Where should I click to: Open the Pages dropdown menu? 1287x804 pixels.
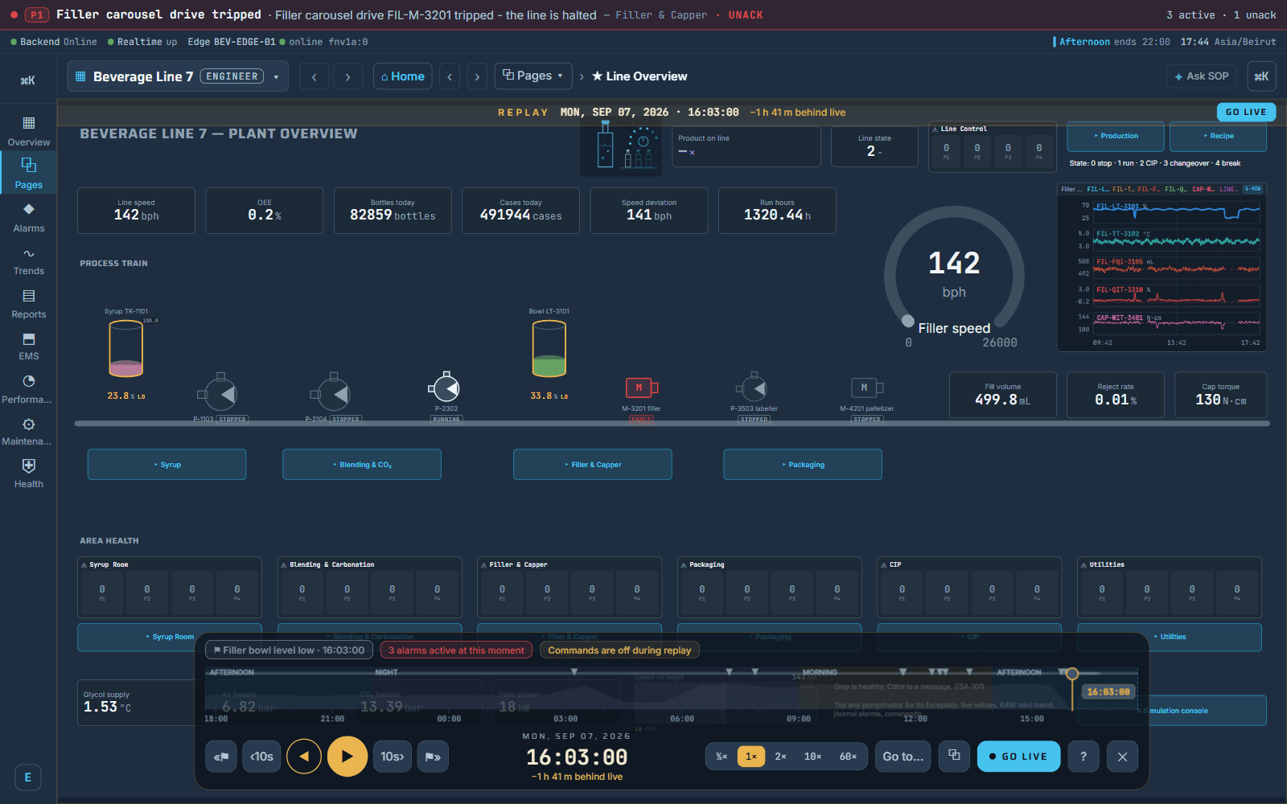tap(533, 76)
